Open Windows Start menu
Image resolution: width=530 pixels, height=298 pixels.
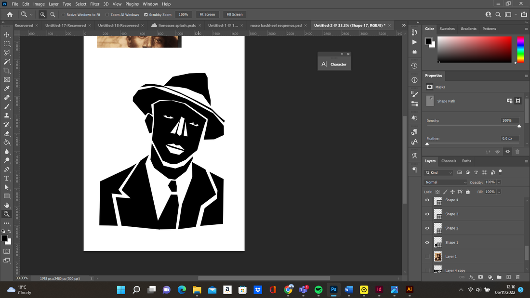tap(121, 290)
